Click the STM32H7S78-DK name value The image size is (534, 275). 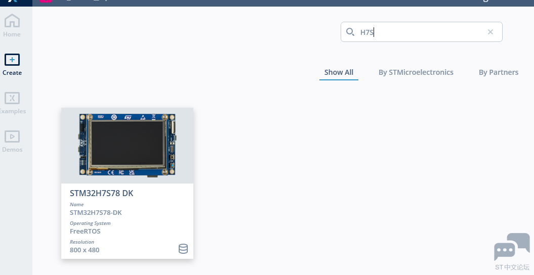click(96, 212)
